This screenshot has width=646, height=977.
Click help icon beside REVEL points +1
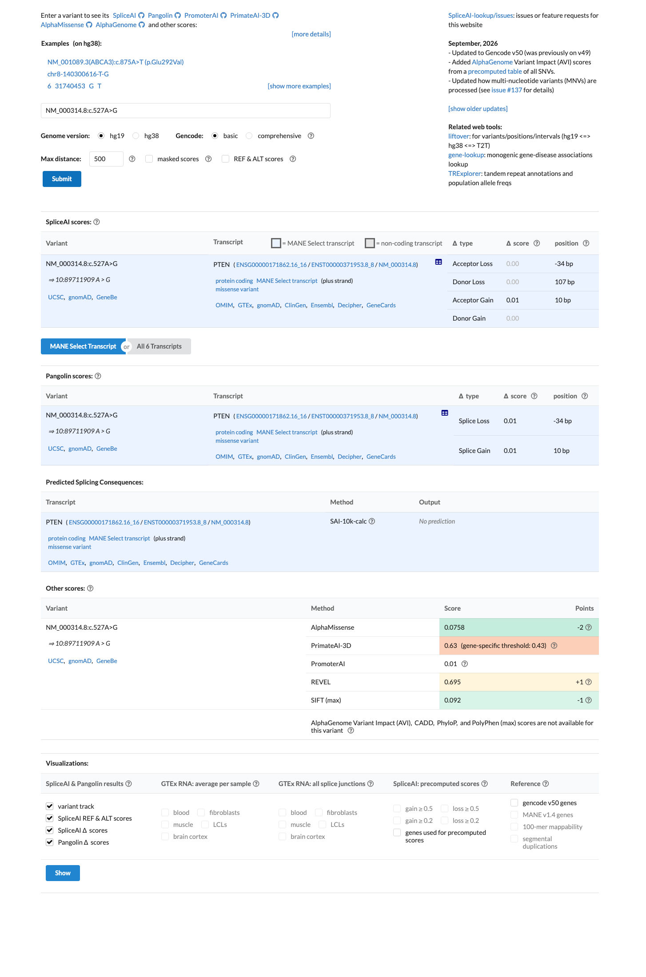589,682
